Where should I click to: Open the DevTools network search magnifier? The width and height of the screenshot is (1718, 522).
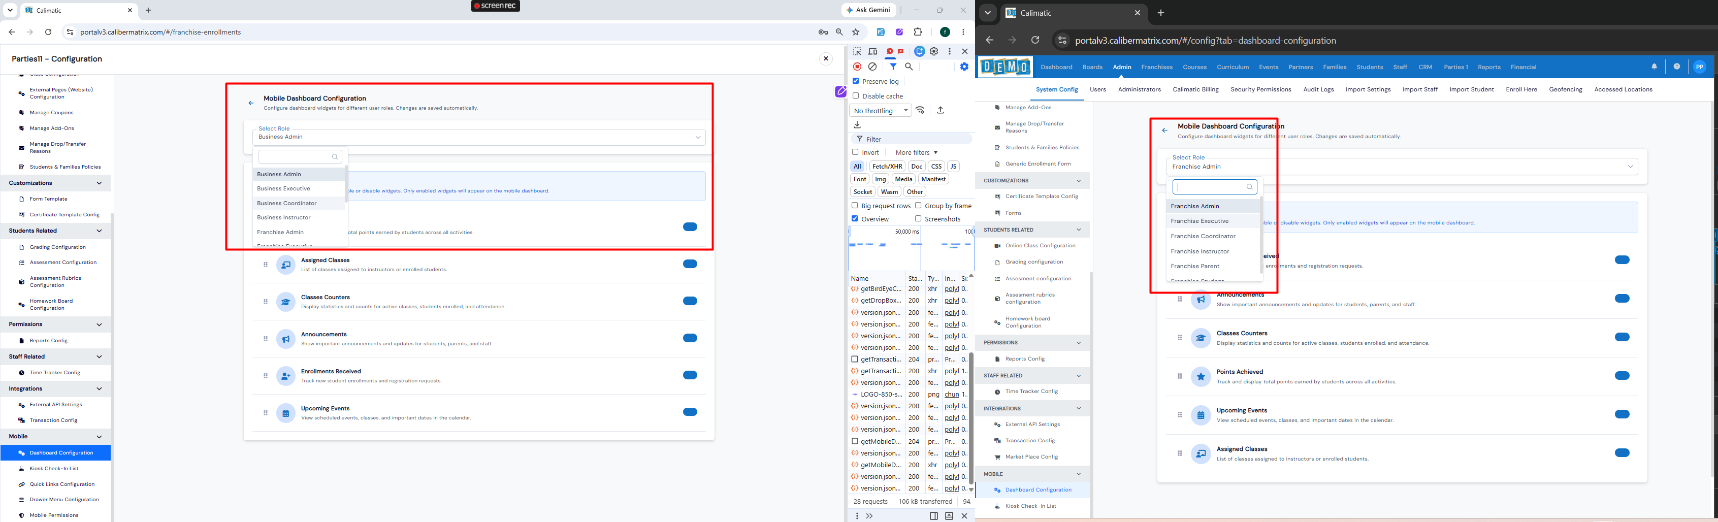pyautogui.click(x=909, y=67)
